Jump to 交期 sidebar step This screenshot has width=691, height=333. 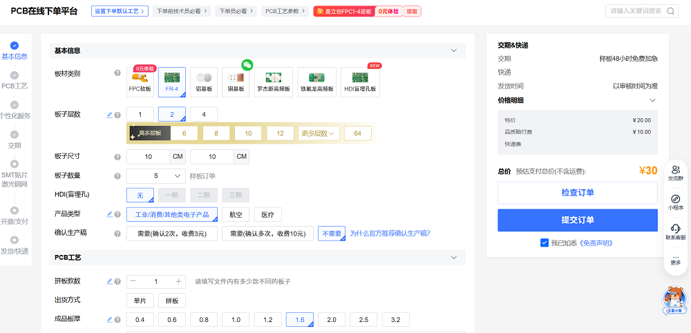pyautogui.click(x=15, y=140)
